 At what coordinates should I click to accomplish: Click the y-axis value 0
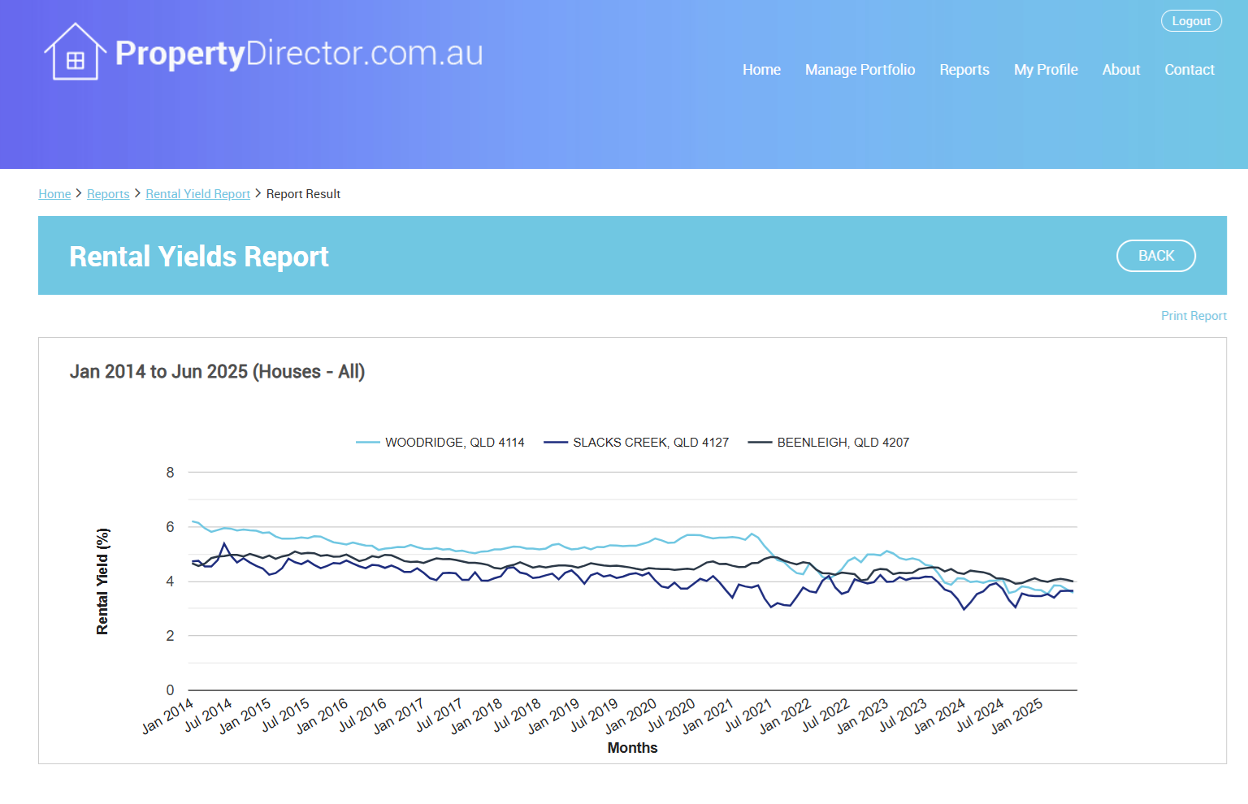pos(170,690)
